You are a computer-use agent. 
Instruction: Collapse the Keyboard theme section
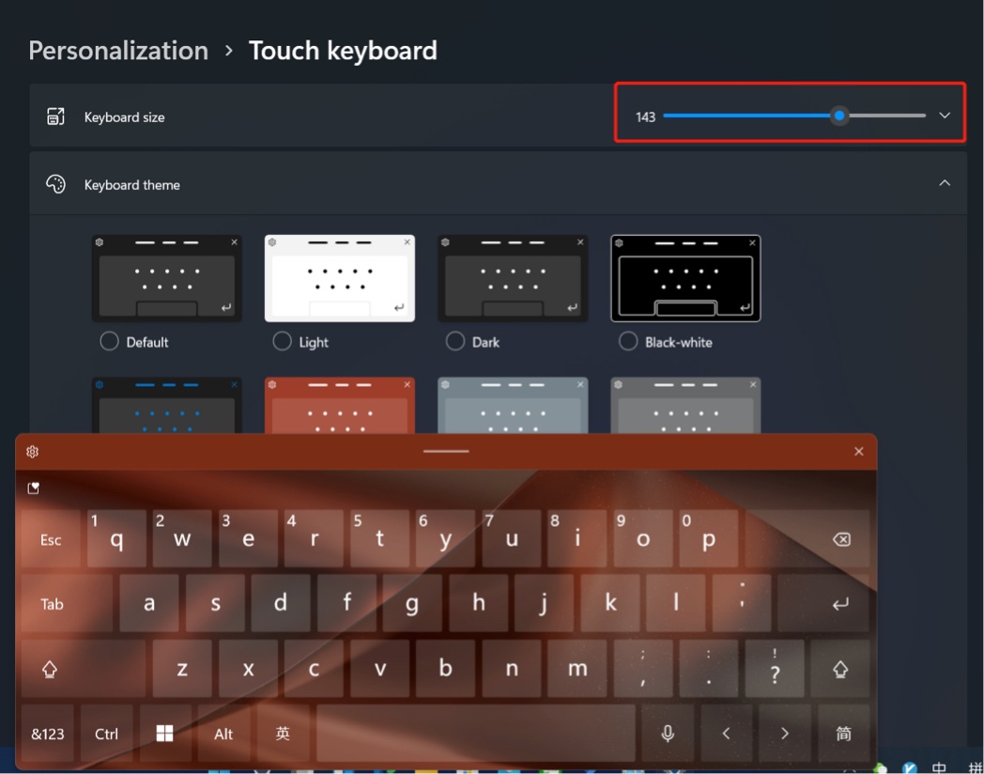pos(945,183)
